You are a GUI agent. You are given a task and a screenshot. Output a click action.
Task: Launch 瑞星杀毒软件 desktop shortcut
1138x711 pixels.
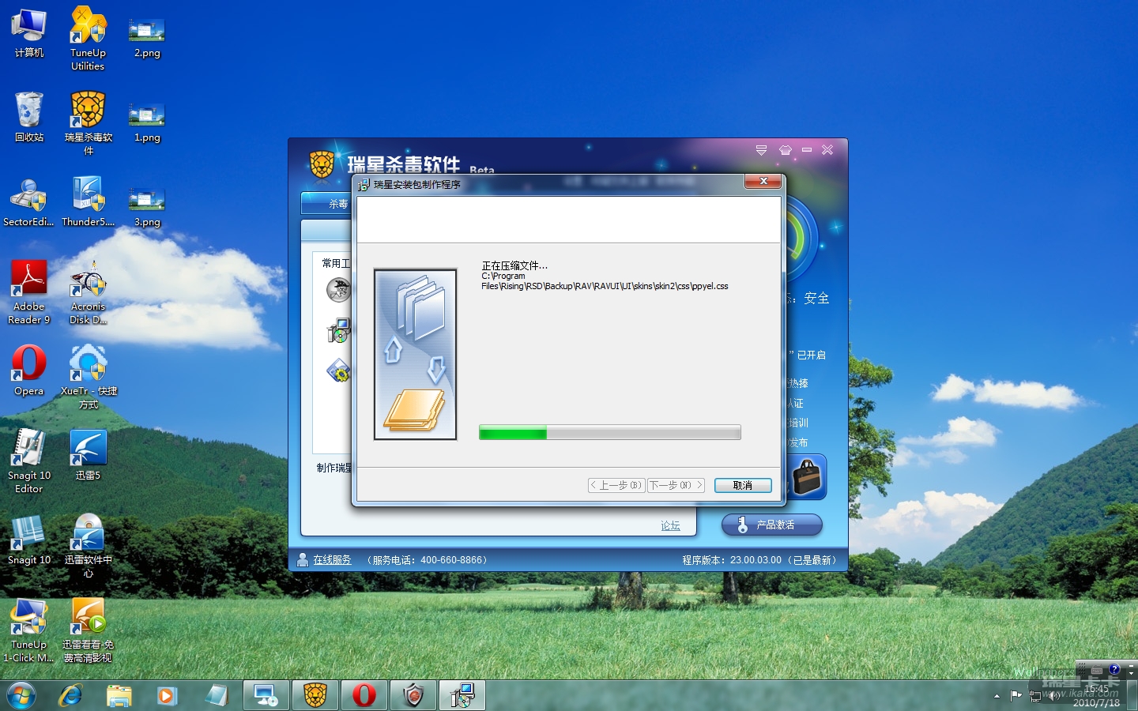pos(88,122)
